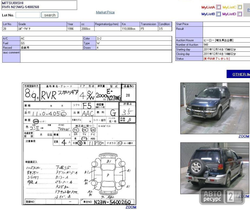Click ZOOM under the rear car photo
The height and width of the screenshot is (210, 250).
[244, 196]
